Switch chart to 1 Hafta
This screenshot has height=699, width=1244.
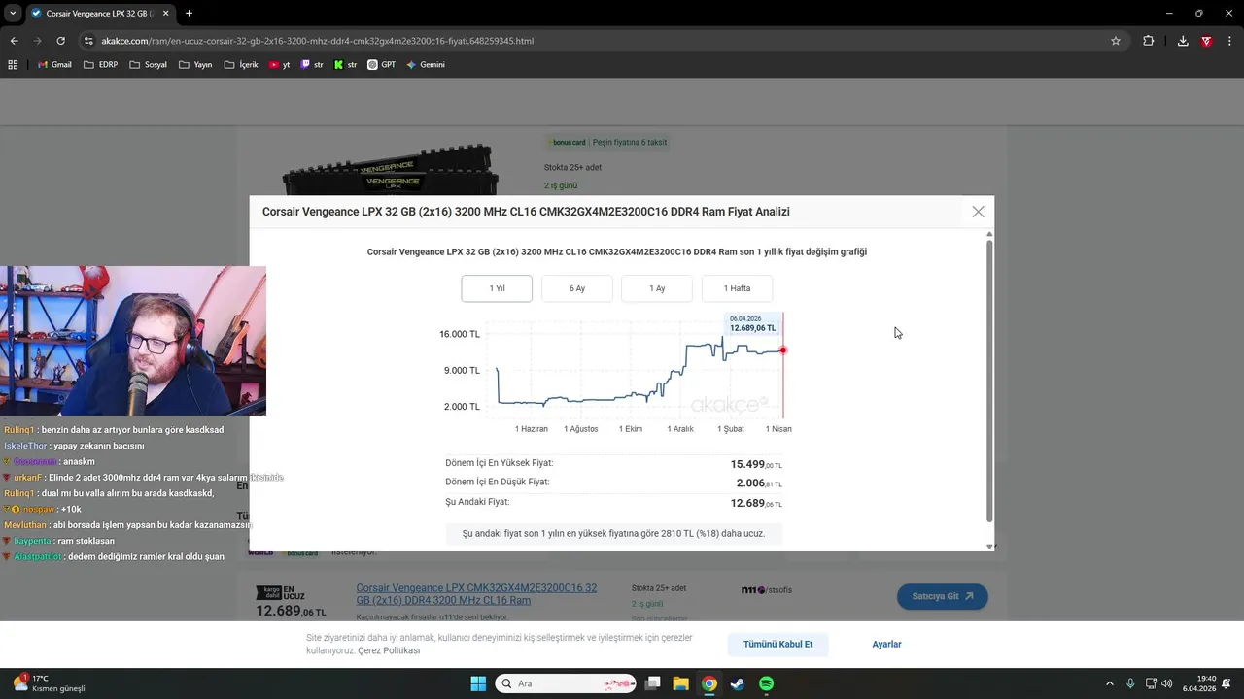coord(738,288)
